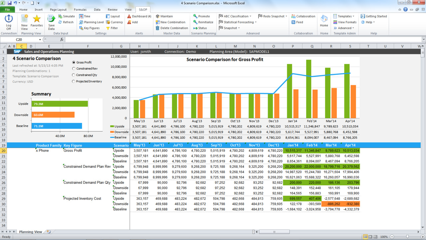
Task: Click the column H header
Action: coord(139,46)
